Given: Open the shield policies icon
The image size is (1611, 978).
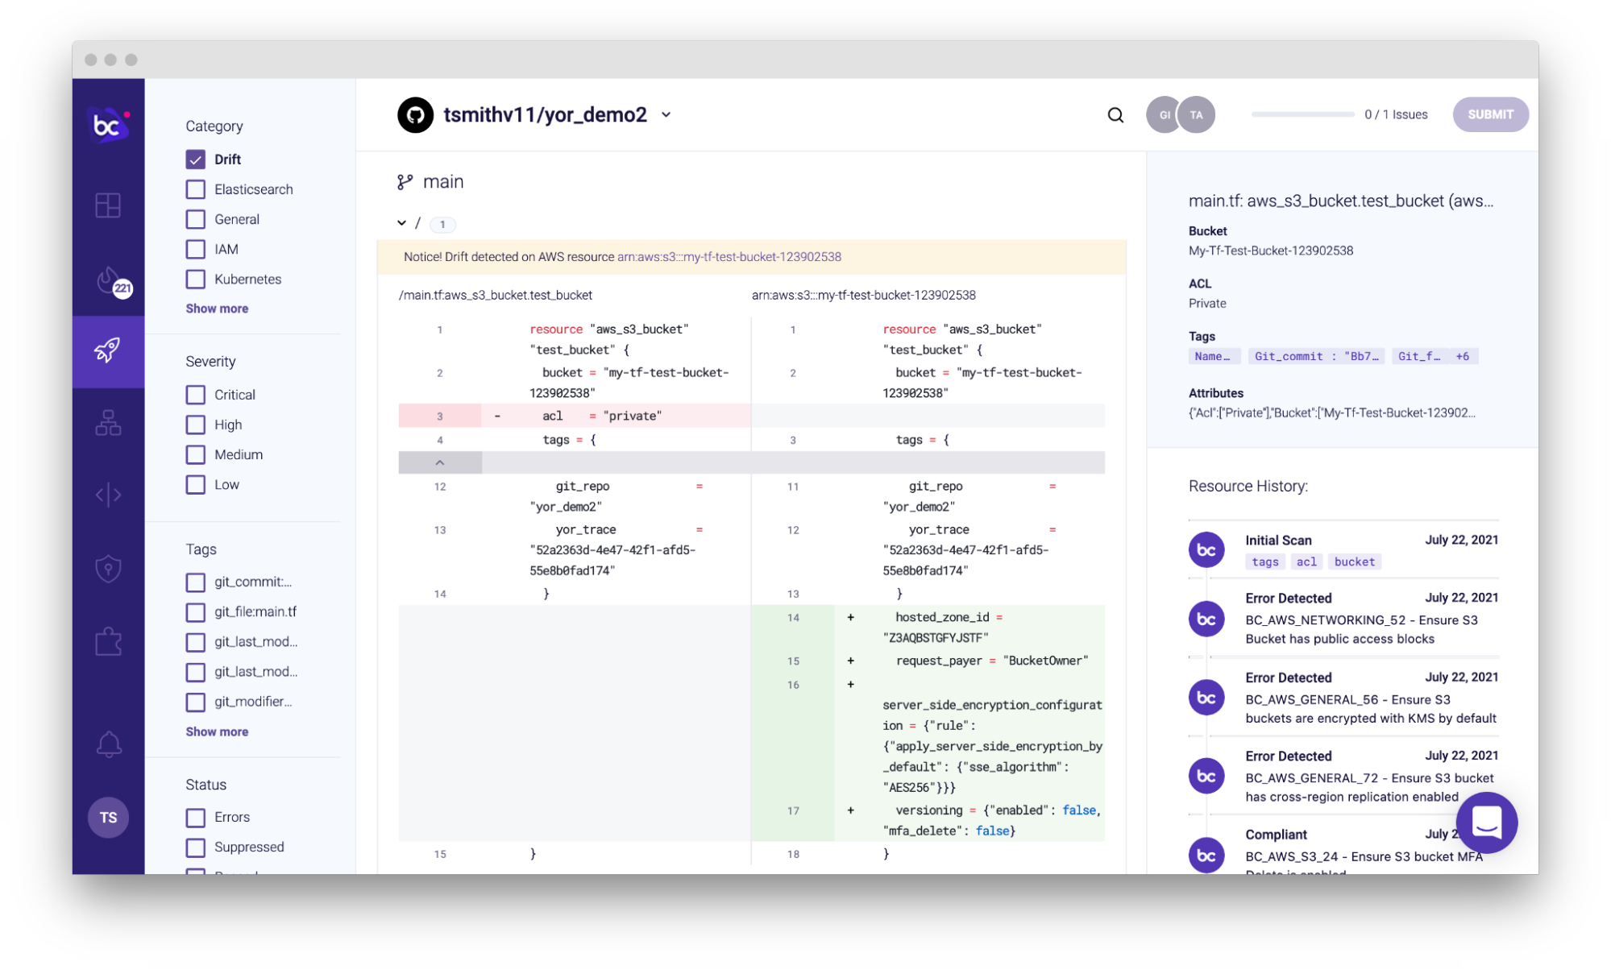Looking at the screenshot, I should point(108,569).
